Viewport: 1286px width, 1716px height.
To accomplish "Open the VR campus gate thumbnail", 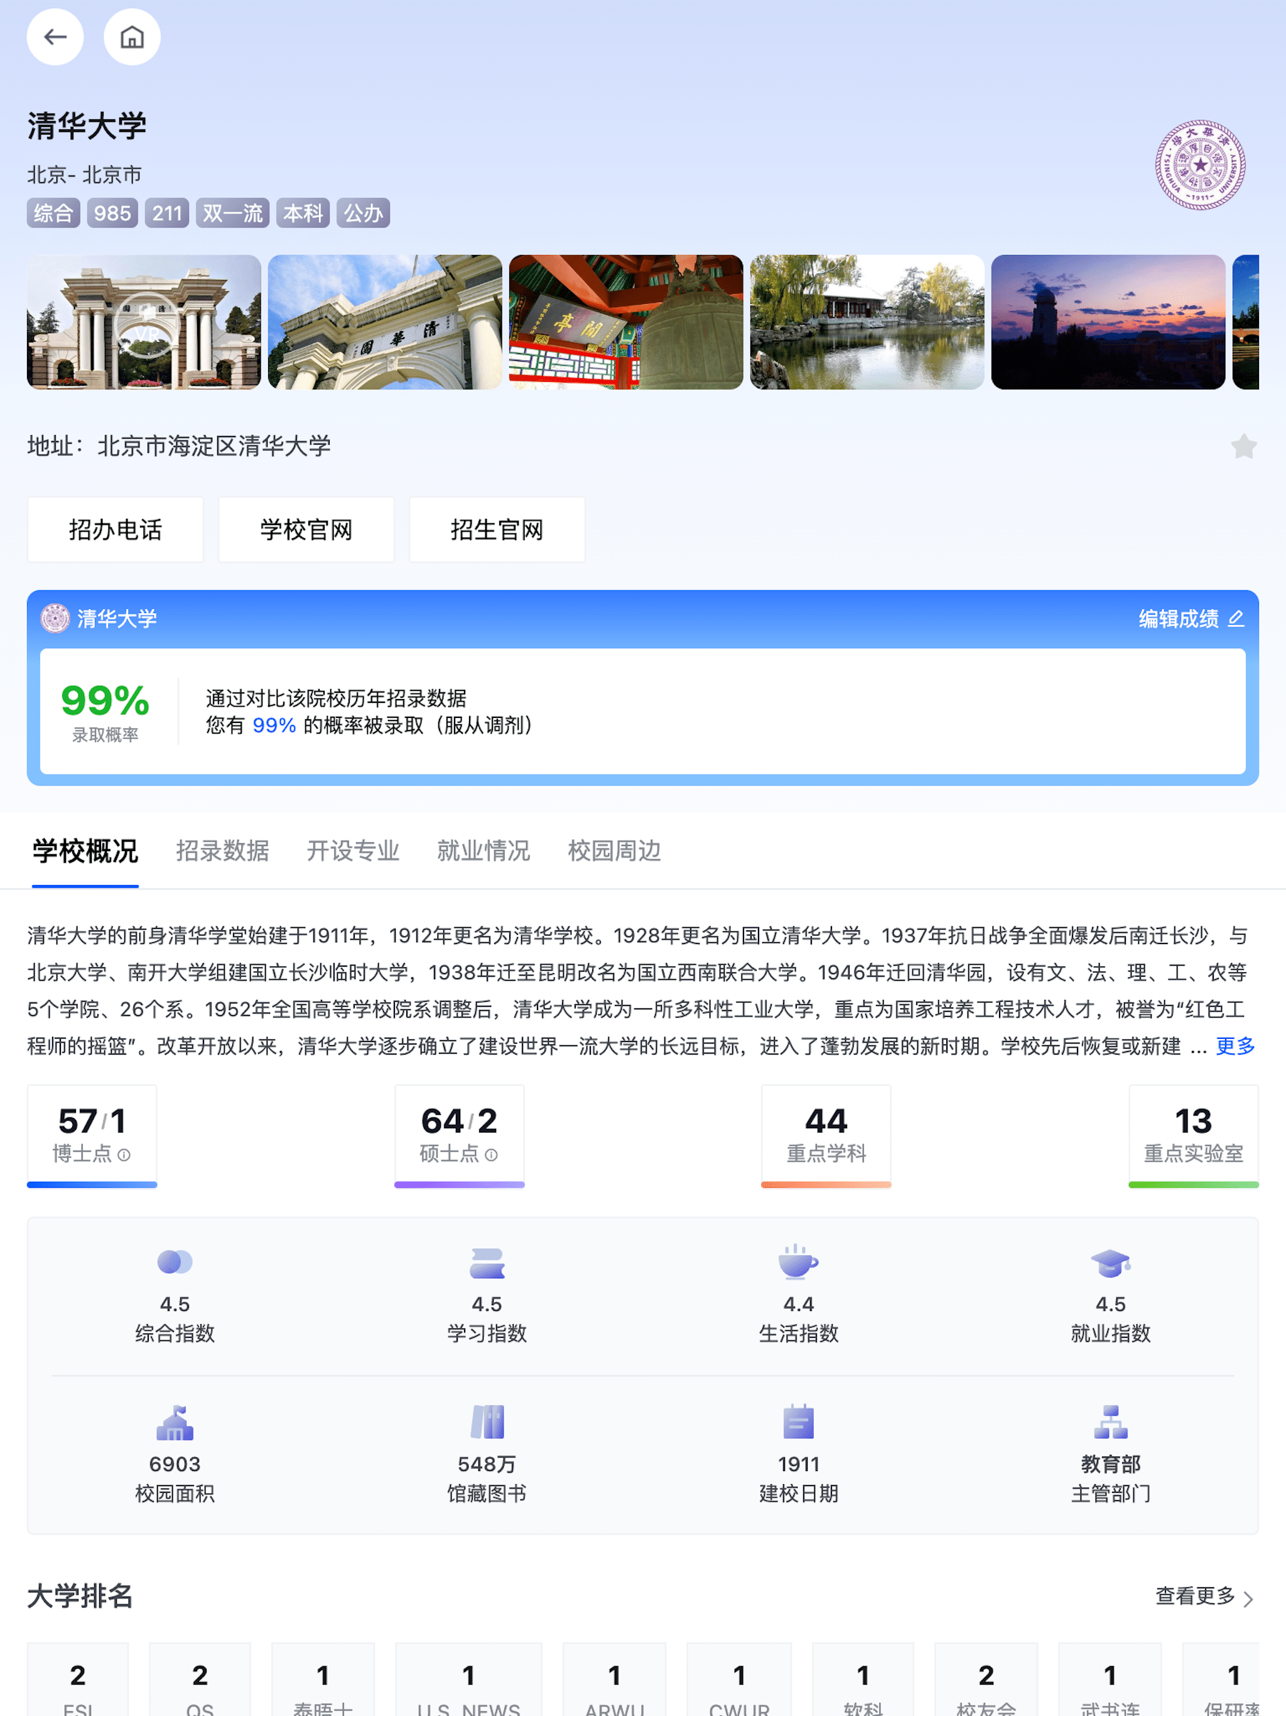I will 144,322.
